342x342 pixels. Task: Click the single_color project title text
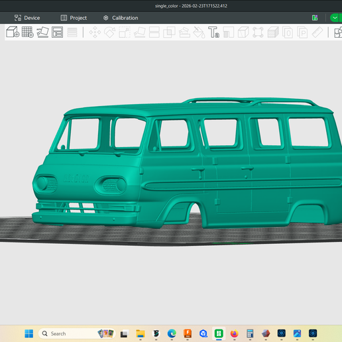pyautogui.click(x=191, y=6)
